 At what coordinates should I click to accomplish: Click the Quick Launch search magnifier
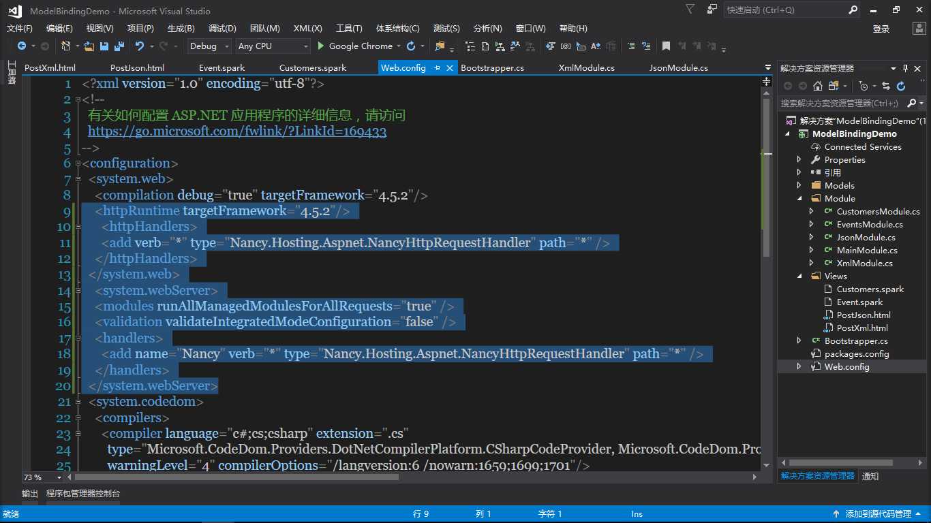853,10
